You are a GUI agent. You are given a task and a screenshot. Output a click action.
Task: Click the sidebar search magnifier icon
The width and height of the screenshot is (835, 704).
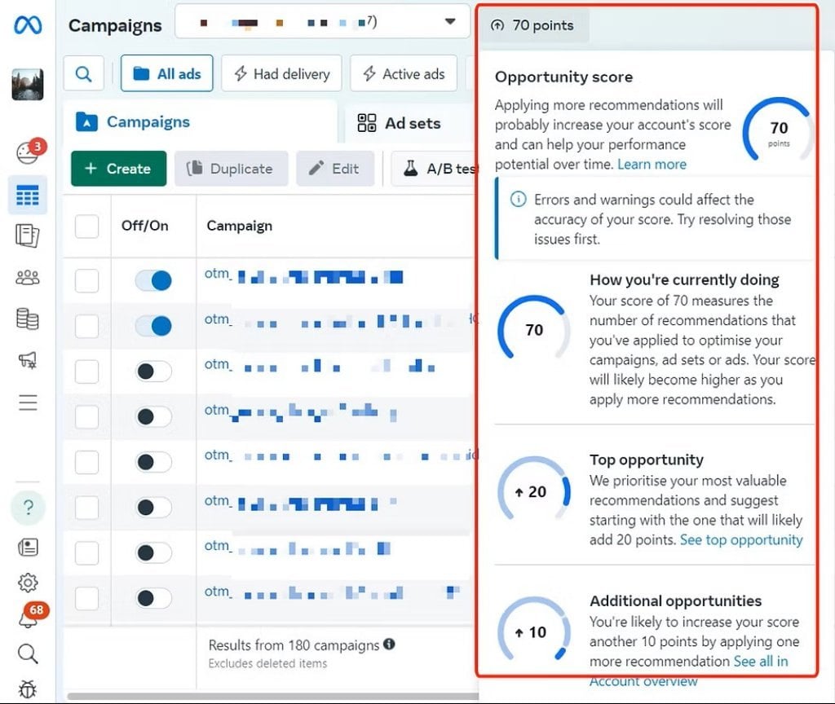[x=28, y=653]
